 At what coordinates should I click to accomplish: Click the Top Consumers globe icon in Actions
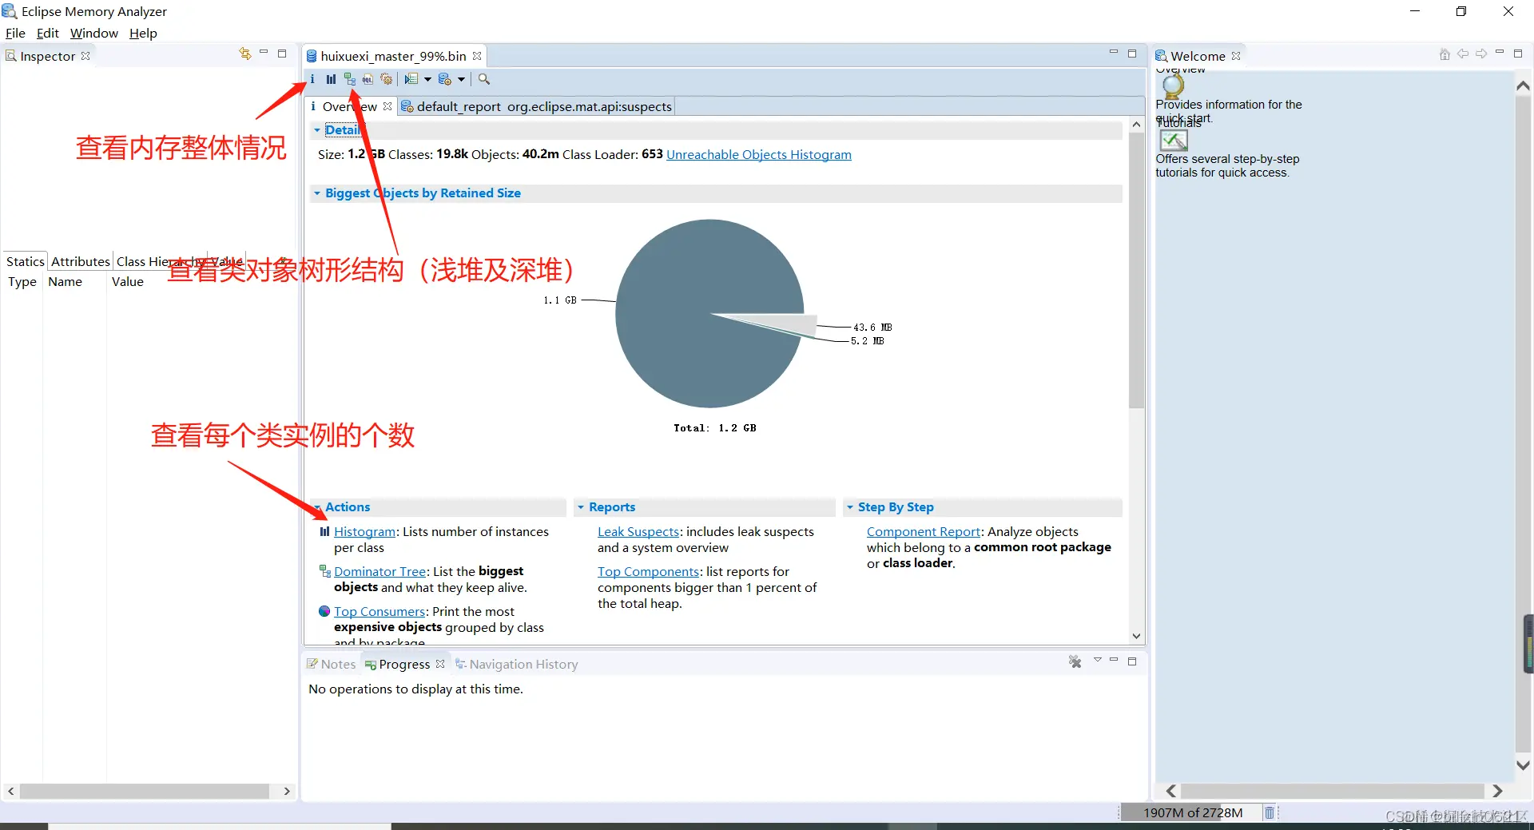coord(324,611)
